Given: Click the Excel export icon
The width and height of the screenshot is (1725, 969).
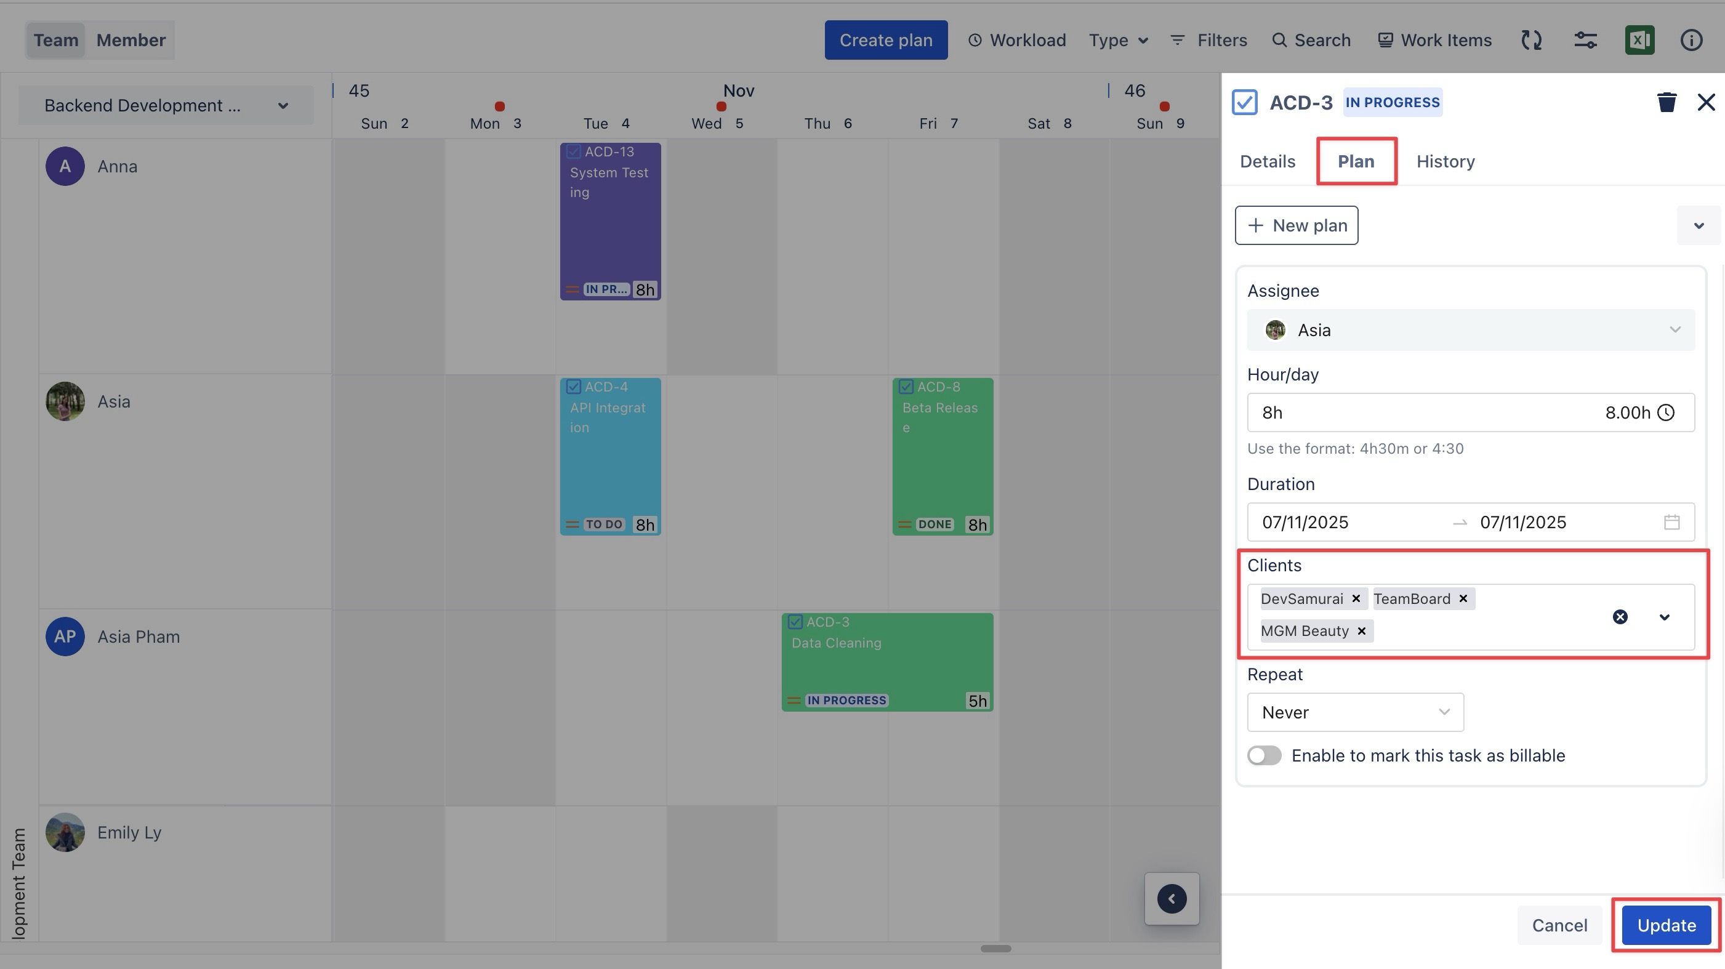Looking at the screenshot, I should 1639,40.
